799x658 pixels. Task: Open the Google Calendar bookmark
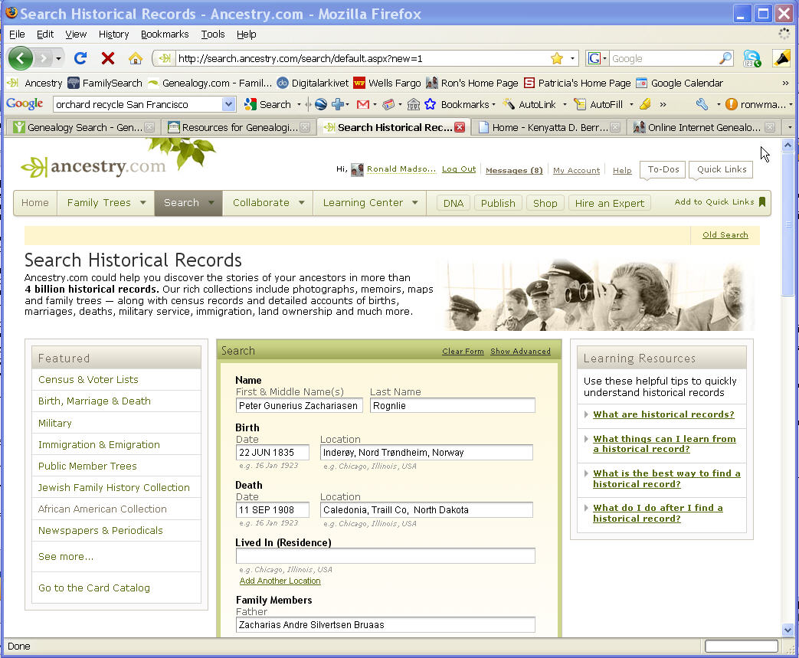coord(679,83)
